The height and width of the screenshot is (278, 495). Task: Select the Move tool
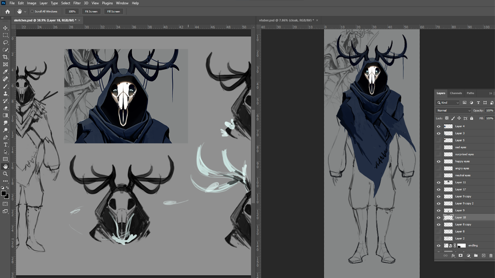pos(5,28)
